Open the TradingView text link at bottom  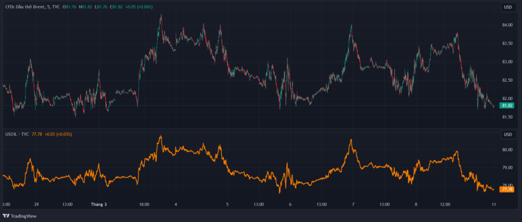point(24,216)
